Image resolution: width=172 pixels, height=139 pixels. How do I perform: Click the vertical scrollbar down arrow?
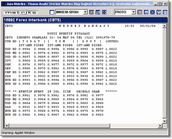point(164,121)
